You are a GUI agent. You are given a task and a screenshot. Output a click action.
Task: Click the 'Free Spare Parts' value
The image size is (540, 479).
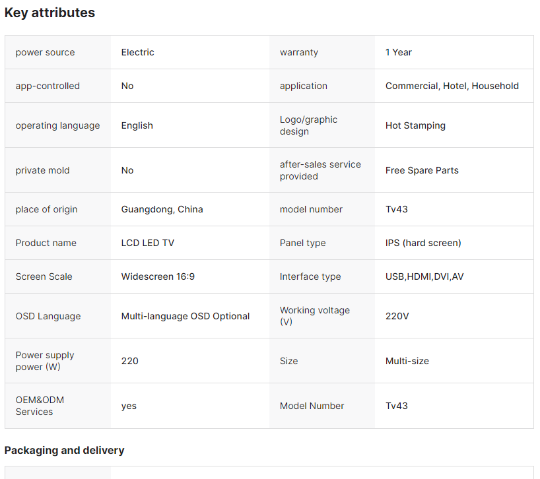pos(421,170)
